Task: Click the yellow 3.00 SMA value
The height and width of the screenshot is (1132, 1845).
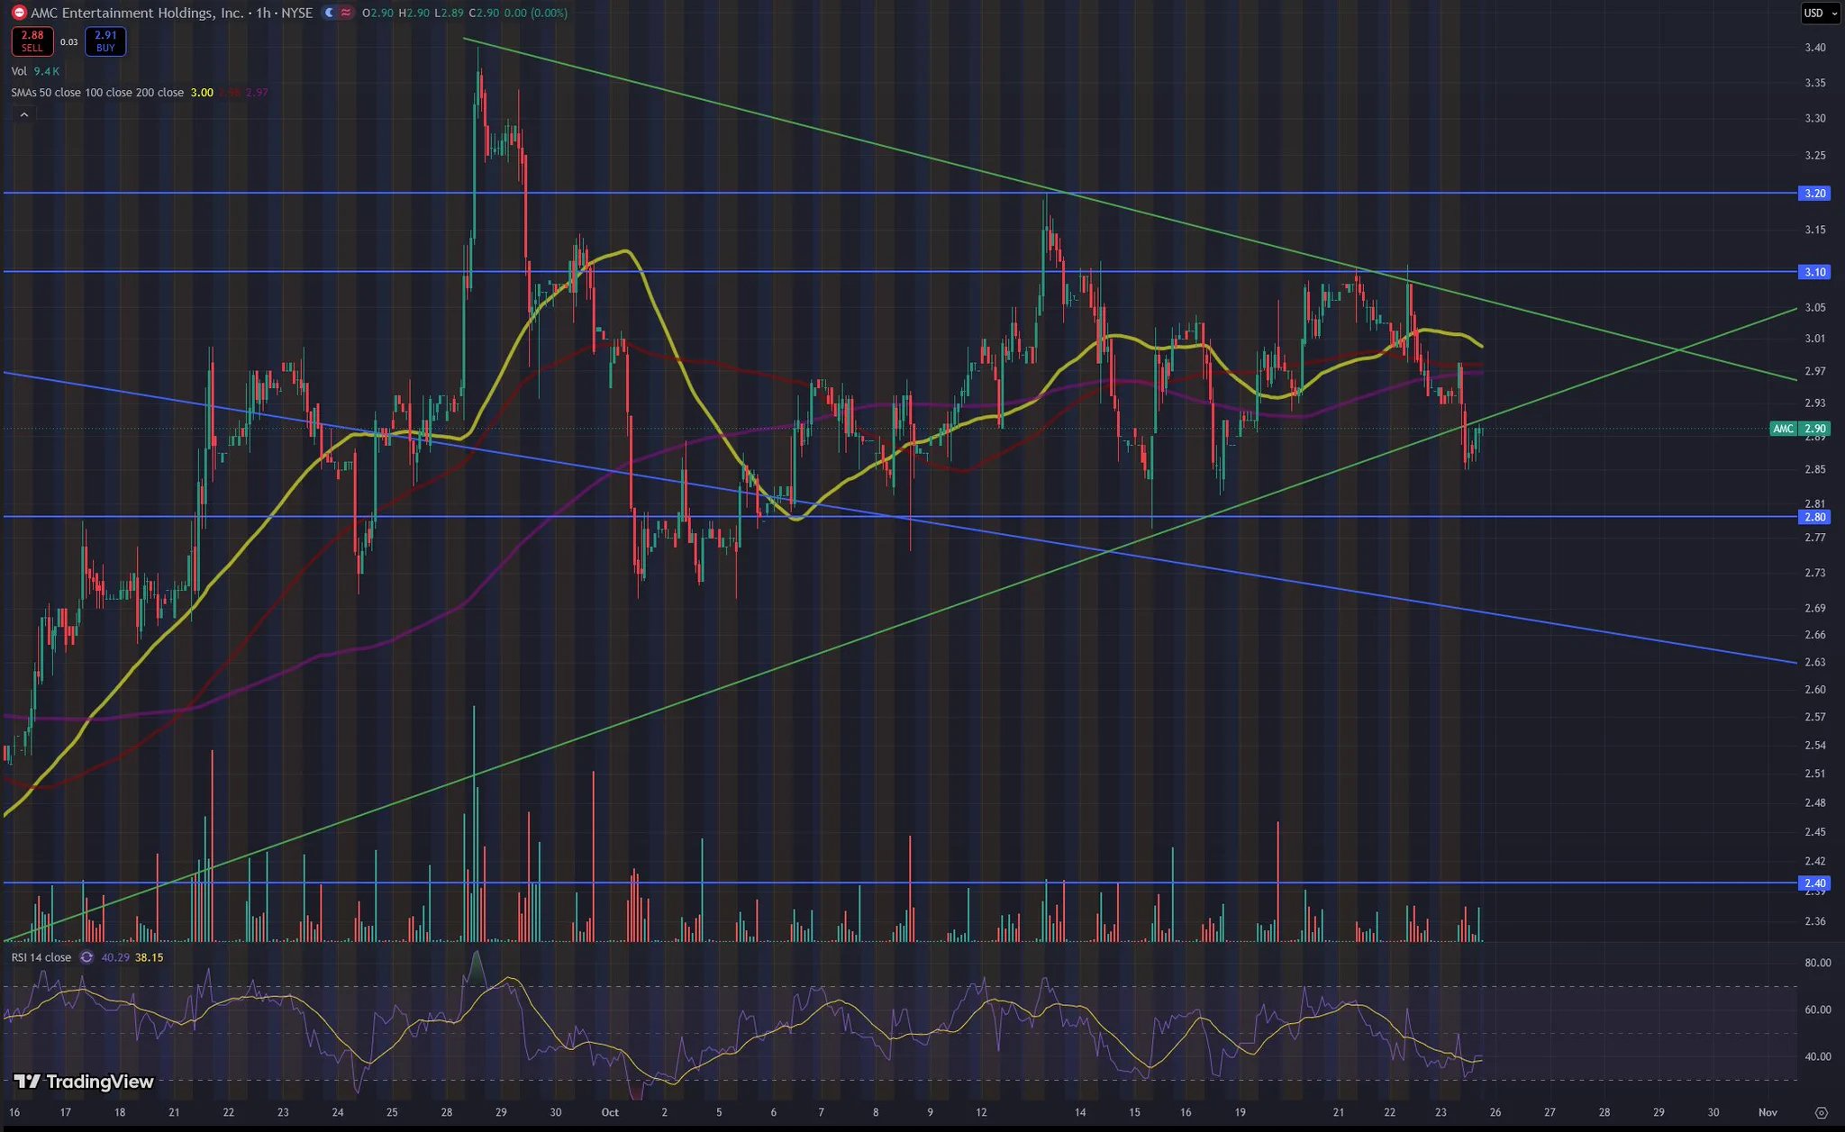Action: point(202,93)
